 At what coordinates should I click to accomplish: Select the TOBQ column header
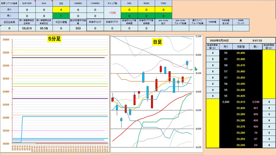164,3
